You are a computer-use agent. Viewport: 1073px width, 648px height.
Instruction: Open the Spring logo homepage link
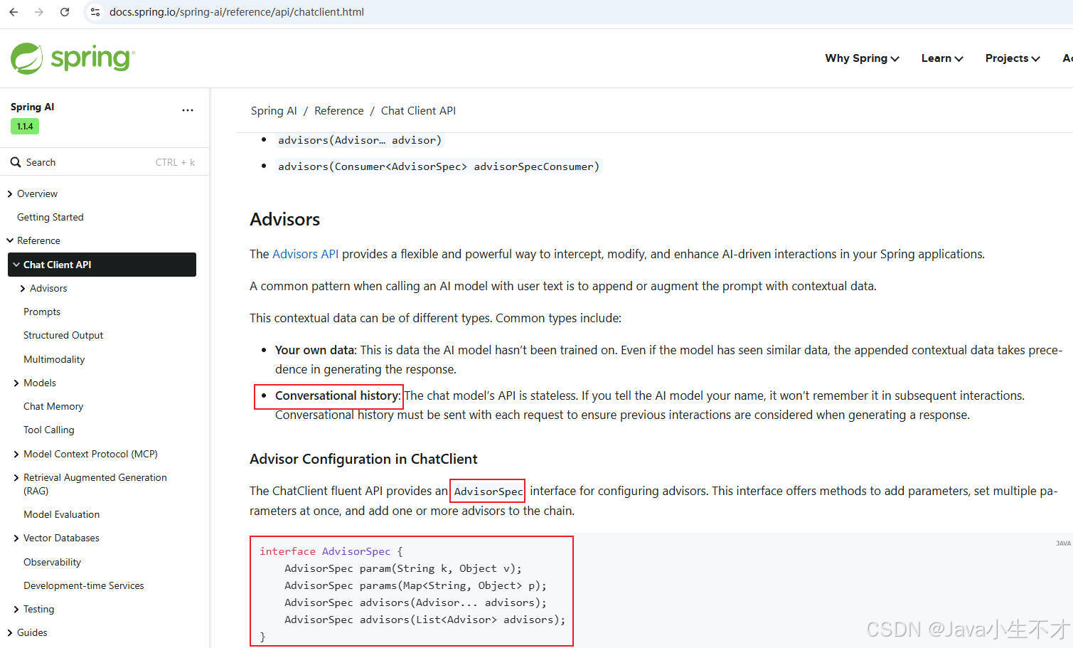[x=73, y=58]
